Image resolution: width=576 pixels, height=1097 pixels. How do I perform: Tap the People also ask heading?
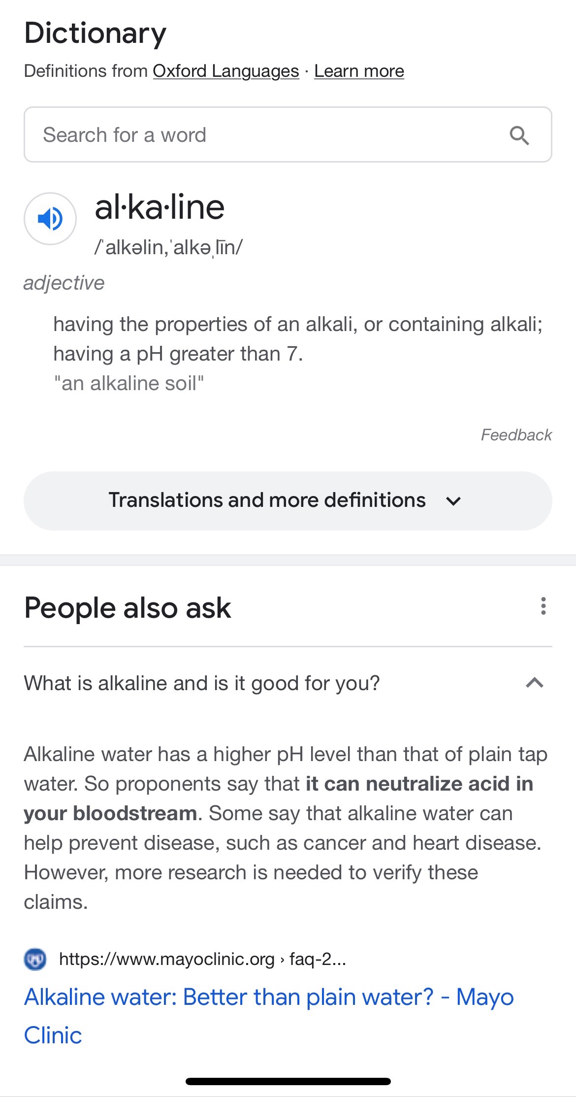[128, 607]
